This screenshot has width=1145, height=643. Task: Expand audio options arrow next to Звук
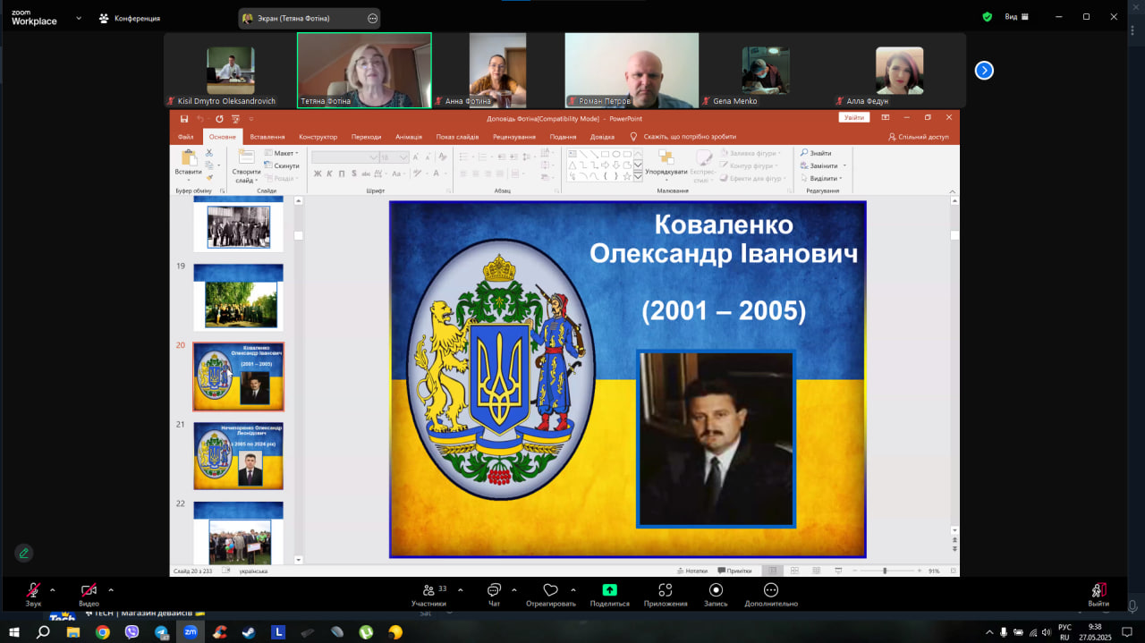click(52, 589)
